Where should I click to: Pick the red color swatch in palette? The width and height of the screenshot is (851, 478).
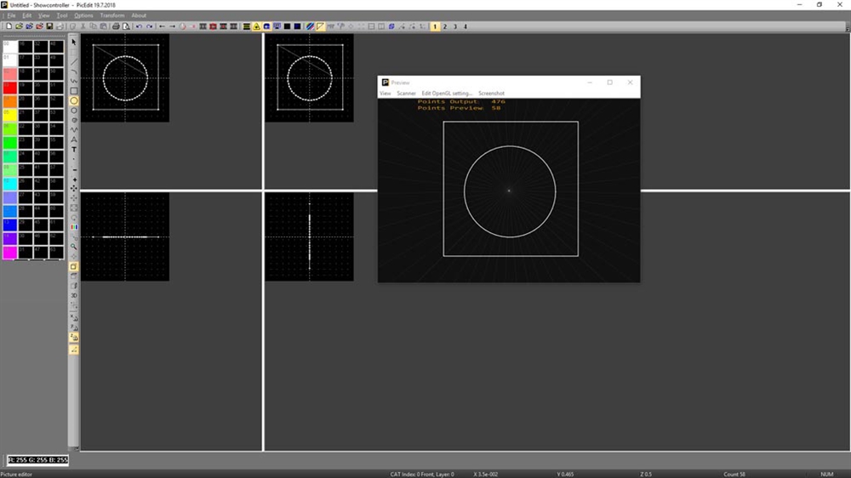9,88
